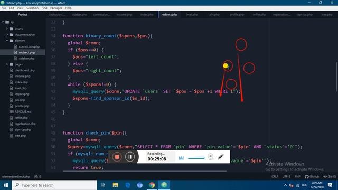Open level.php from the project tree
Image resolution: width=338 pixels, height=190 pixels.
click(21, 88)
